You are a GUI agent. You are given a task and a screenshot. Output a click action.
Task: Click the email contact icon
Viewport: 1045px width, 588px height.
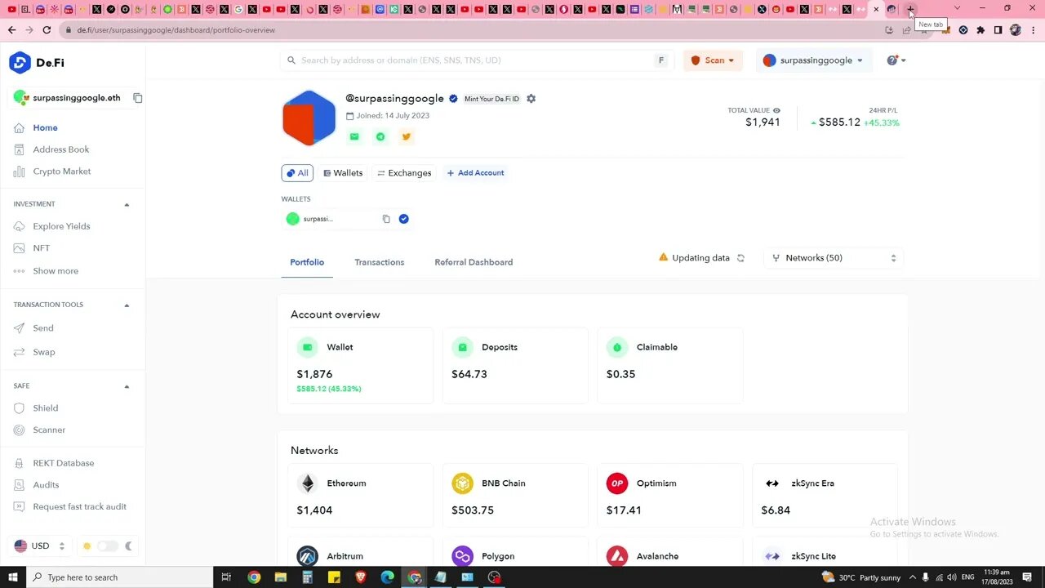point(354,136)
